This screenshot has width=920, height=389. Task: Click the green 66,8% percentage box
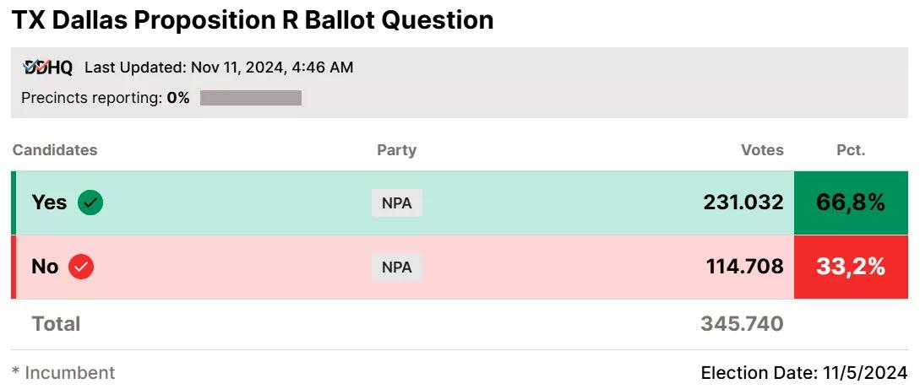pyautogui.click(x=850, y=203)
